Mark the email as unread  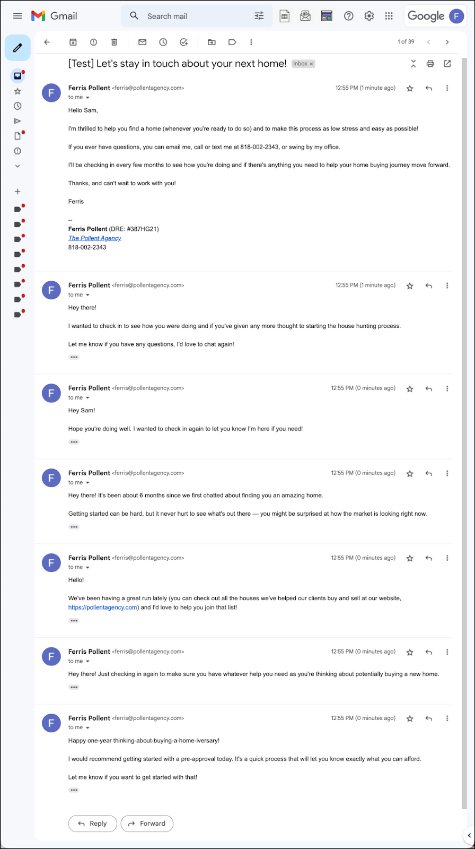142,42
